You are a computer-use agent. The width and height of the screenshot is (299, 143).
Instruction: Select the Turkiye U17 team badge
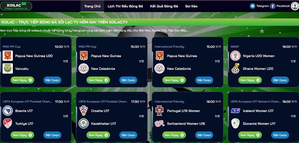(8, 123)
